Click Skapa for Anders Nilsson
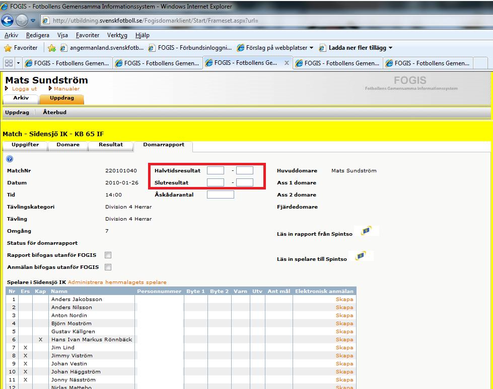 (344, 308)
